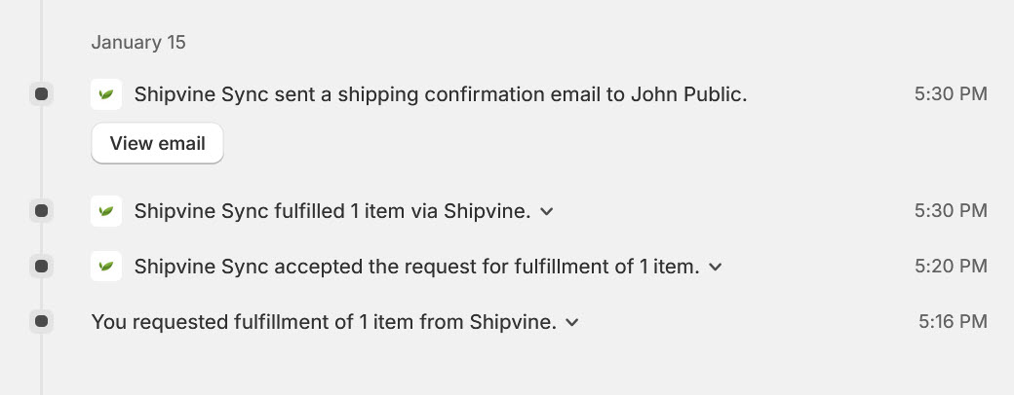1014x395 pixels.
Task: Click the accepted request for fulfillment text
Action: coord(417,267)
